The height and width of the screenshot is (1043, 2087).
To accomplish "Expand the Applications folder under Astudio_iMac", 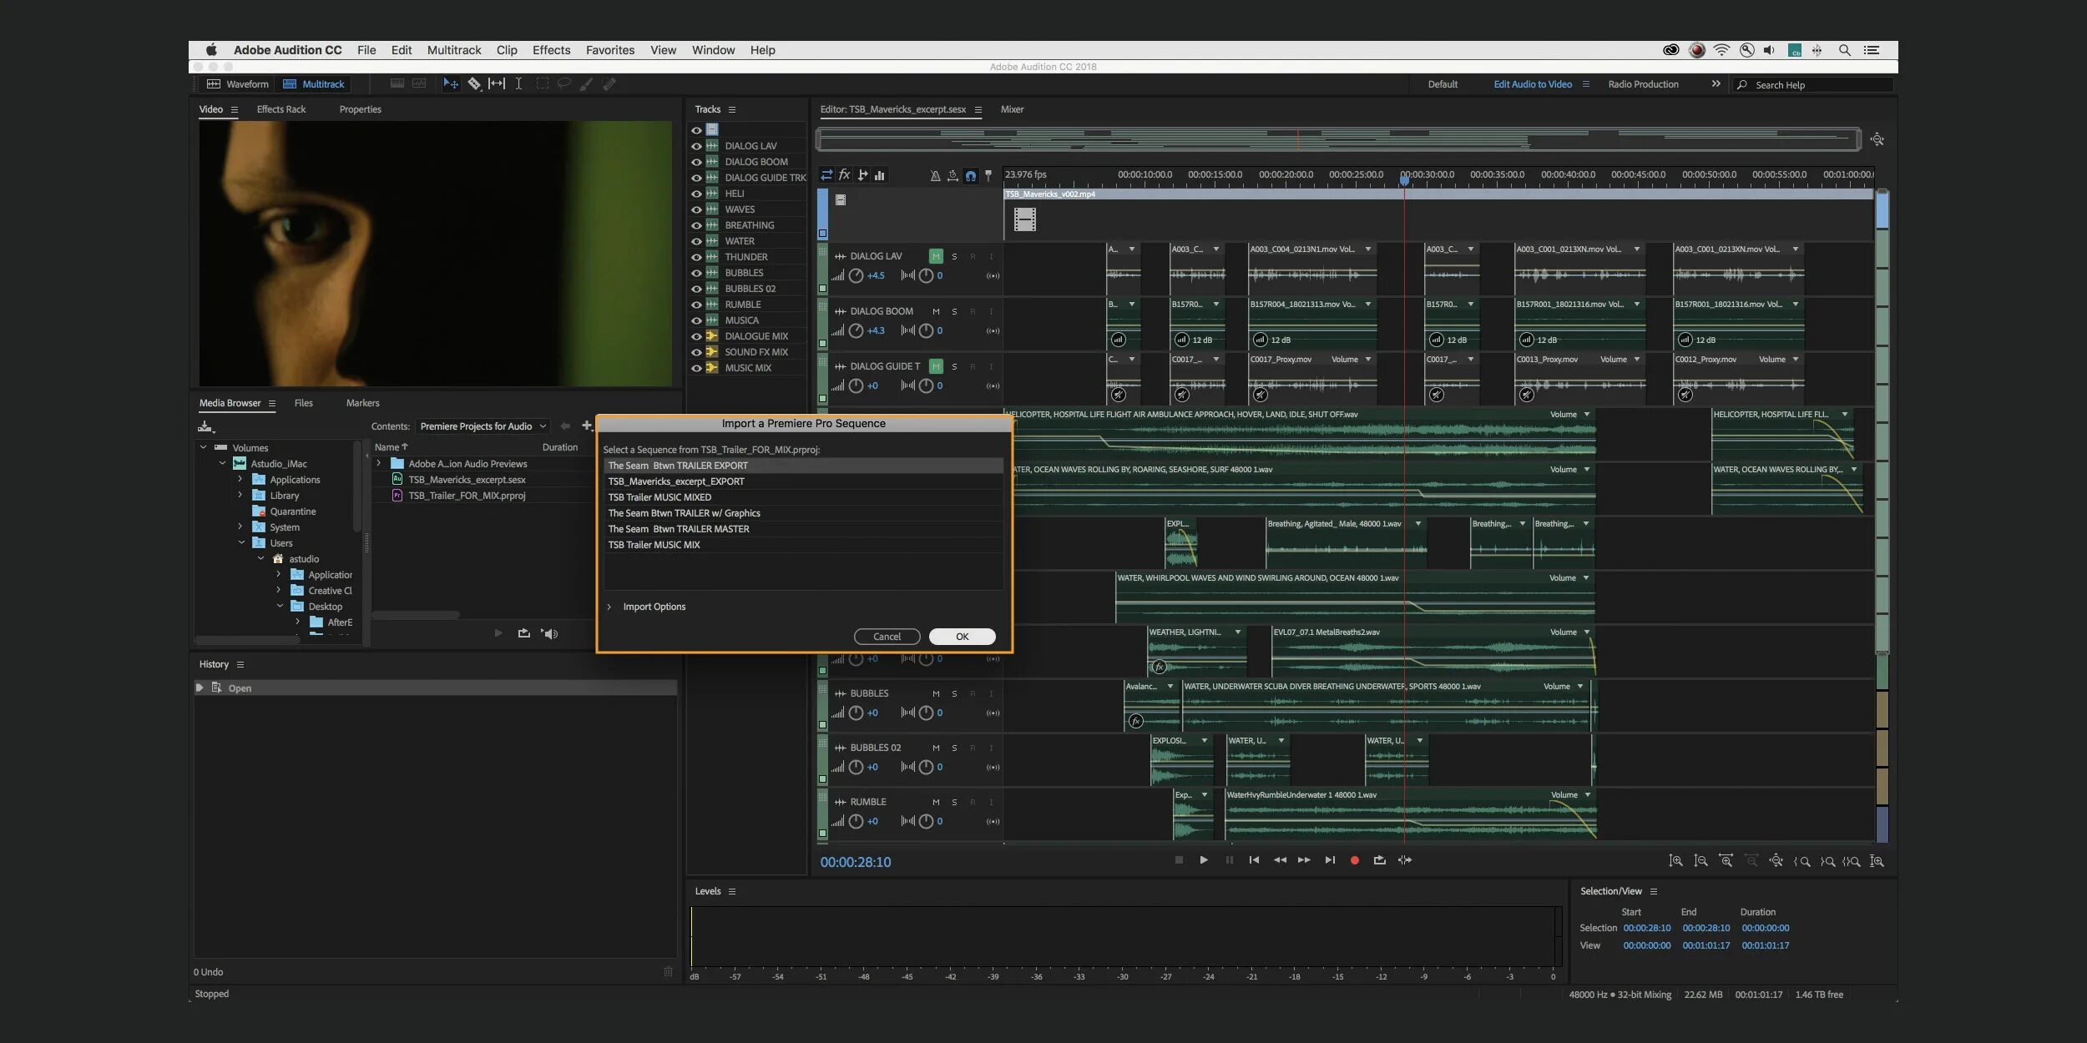I will (x=240, y=479).
